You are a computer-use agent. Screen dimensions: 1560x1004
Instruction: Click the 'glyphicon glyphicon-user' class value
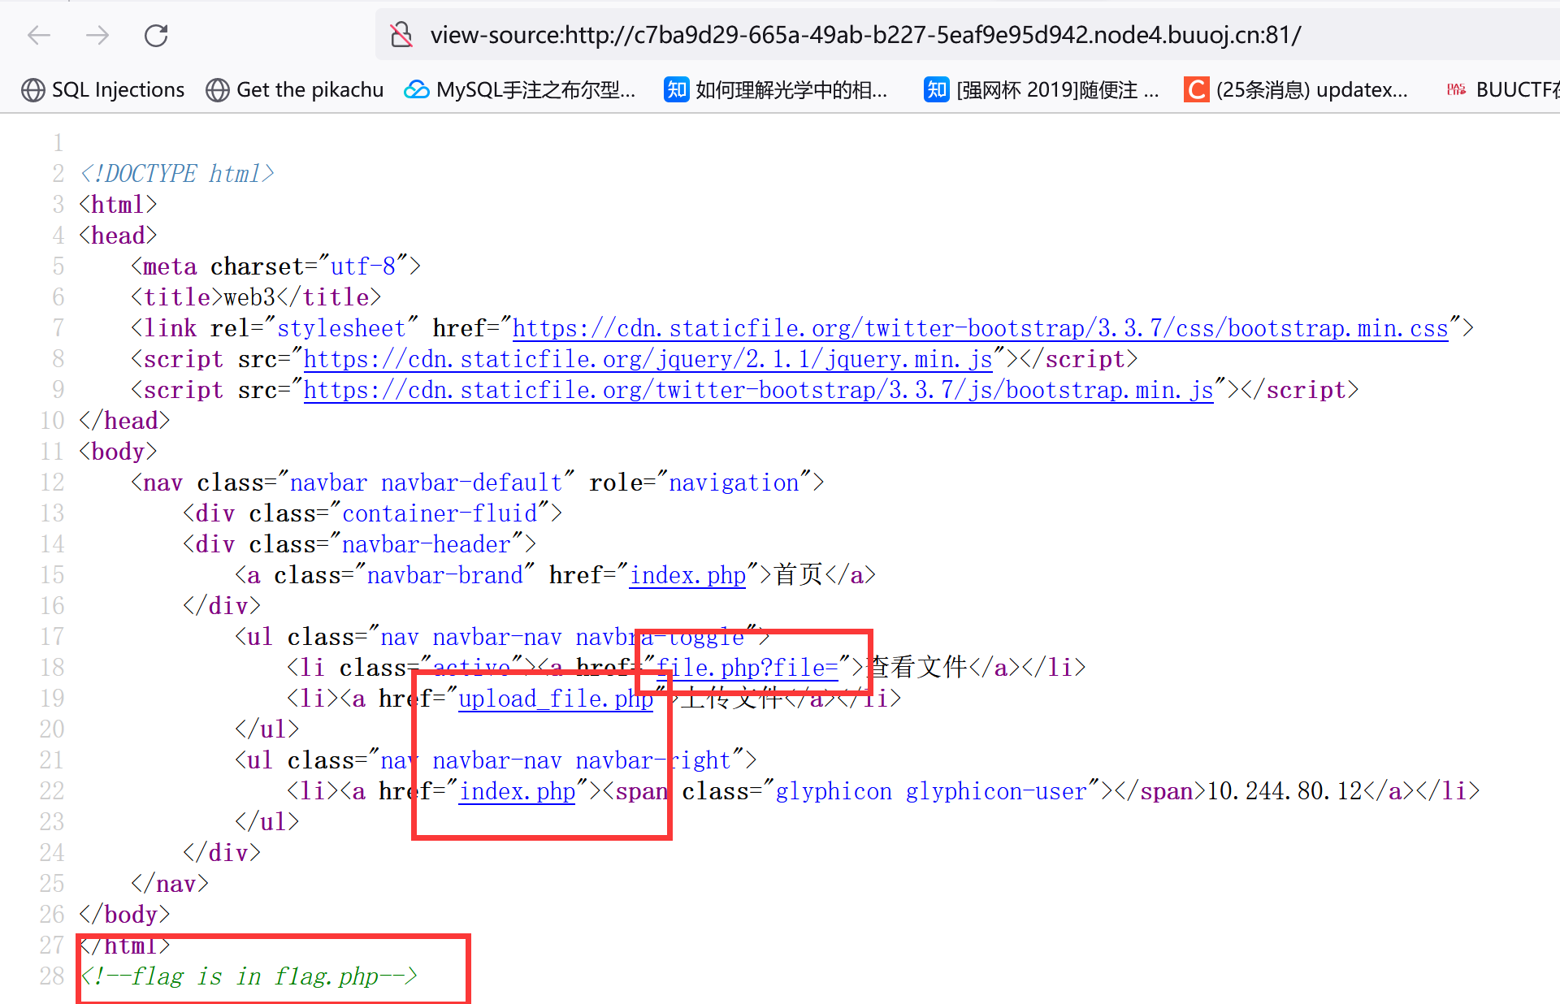click(931, 791)
